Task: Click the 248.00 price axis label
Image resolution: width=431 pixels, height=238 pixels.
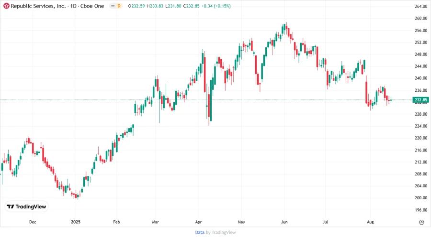Action: 421,54
